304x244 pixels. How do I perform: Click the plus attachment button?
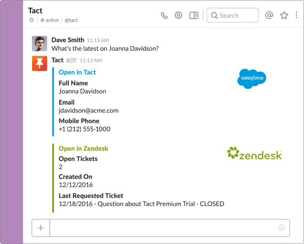41,228
